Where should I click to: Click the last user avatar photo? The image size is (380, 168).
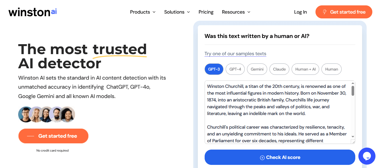(68, 114)
